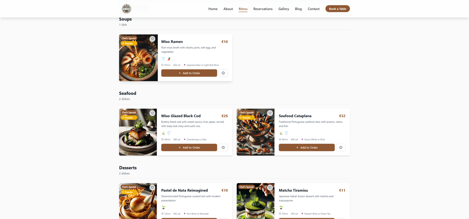Toggle the favorite heart on Miso Glazed Black Cod
This screenshot has width=469, height=219.
pyautogui.click(x=152, y=113)
